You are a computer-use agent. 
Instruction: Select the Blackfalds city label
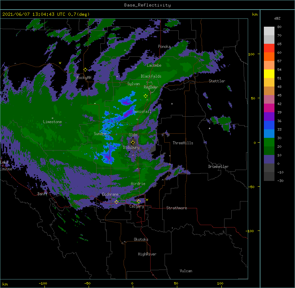pos(151,76)
